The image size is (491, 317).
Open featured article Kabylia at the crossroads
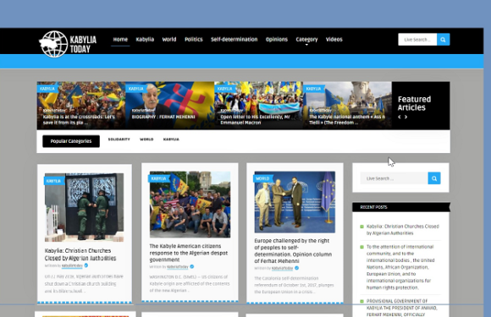pos(79,120)
